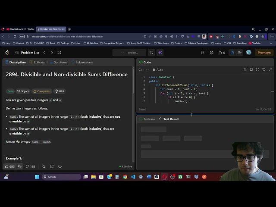
Task: Open the Competitive Programming bookmarks folder
Action: pyautogui.click(x=112, y=43)
